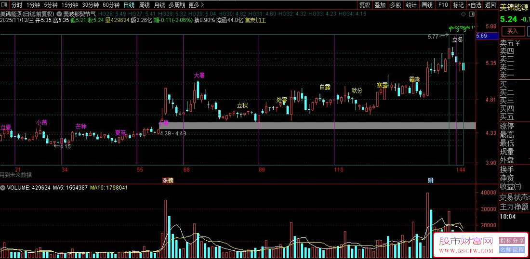This screenshot has height=259, width=530.
Task: Click the 叠加 overlay button
Action: coord(380,5)
